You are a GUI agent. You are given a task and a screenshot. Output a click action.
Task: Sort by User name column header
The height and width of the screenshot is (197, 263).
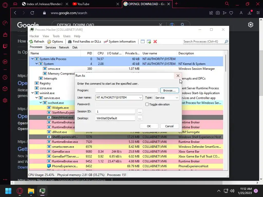click(x=159, y=53)
